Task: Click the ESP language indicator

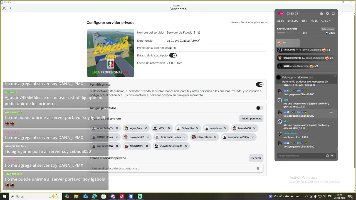Action: click(330, 196)
